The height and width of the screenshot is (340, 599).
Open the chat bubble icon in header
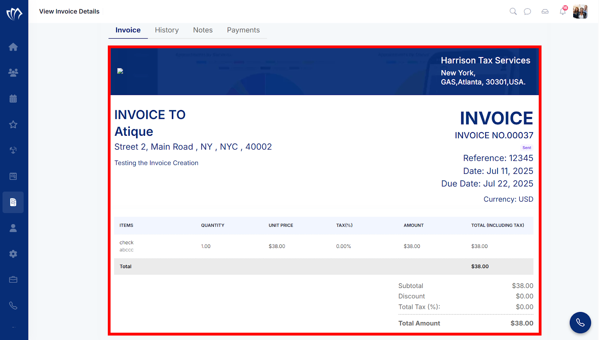tap(527, 12)
